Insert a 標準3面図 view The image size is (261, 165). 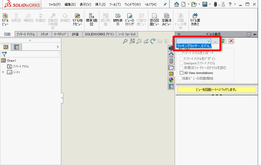[92, 19]
